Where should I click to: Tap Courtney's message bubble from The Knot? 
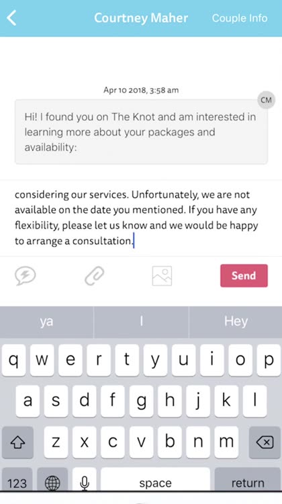[x=141, y=132]
